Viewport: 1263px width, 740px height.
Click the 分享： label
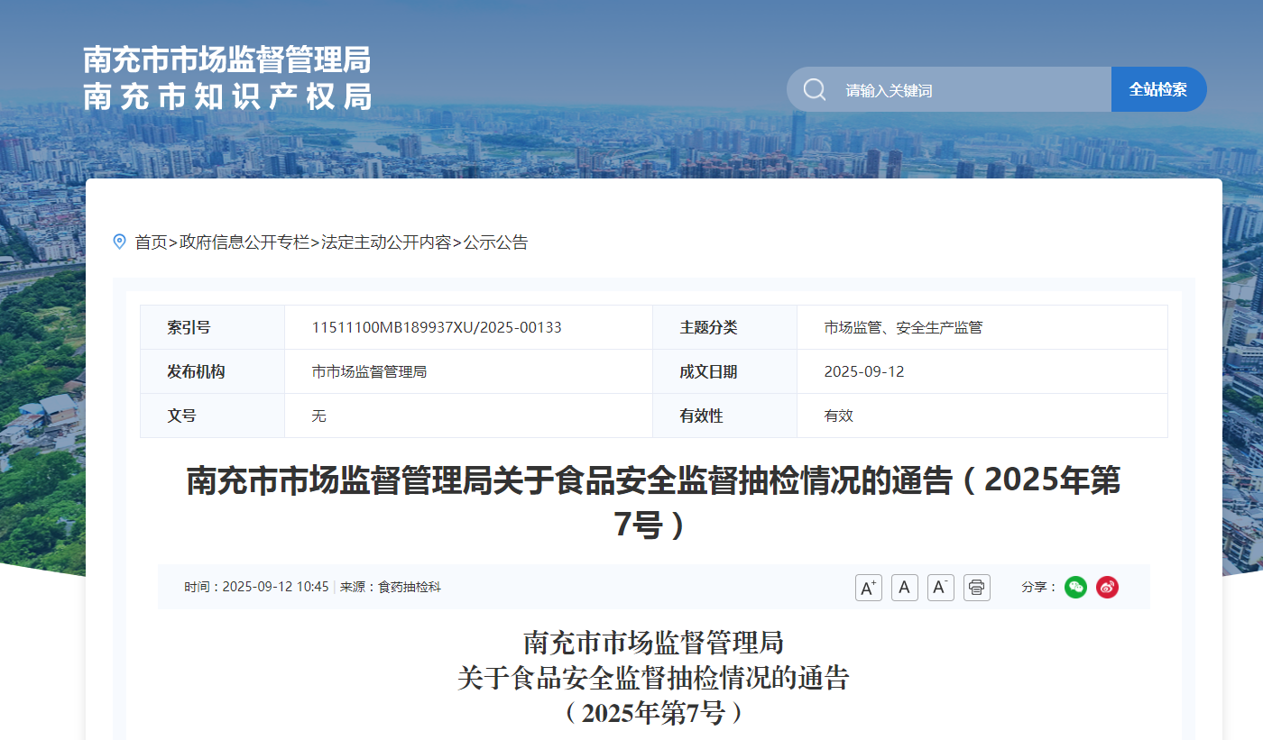[1039, 587]
